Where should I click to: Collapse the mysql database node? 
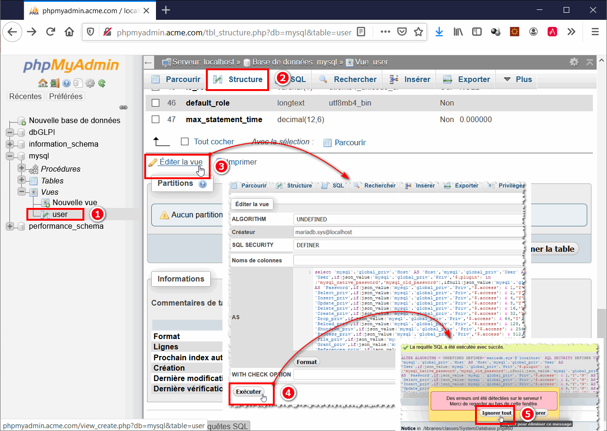pyautogui.click(x=9, y=156)
